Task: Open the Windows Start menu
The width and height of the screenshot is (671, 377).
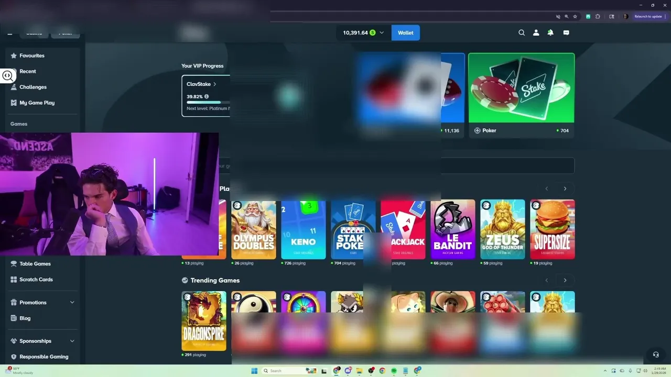Action: (x=254, y=371)
